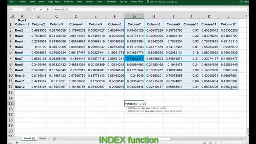Click the macro record icon in the status bar
This screenshot has height=144, width=256.
(x=17, y=143)
